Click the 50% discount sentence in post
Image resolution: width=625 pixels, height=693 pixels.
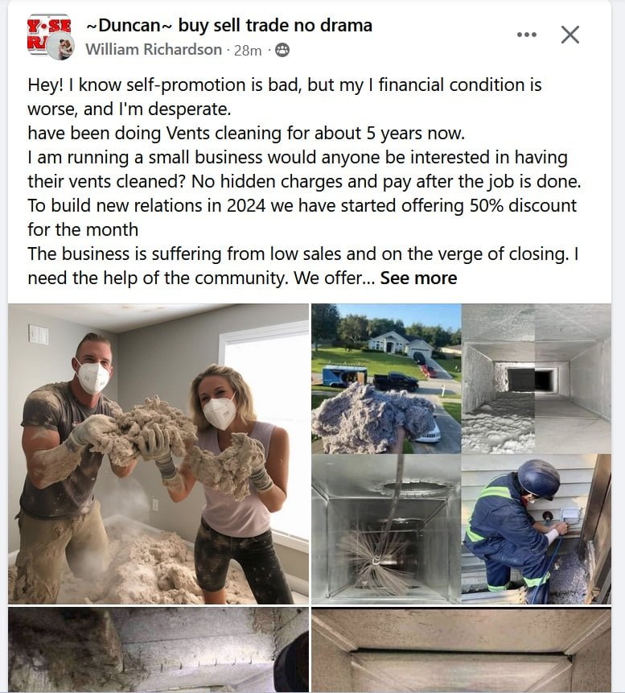(302, 217)
